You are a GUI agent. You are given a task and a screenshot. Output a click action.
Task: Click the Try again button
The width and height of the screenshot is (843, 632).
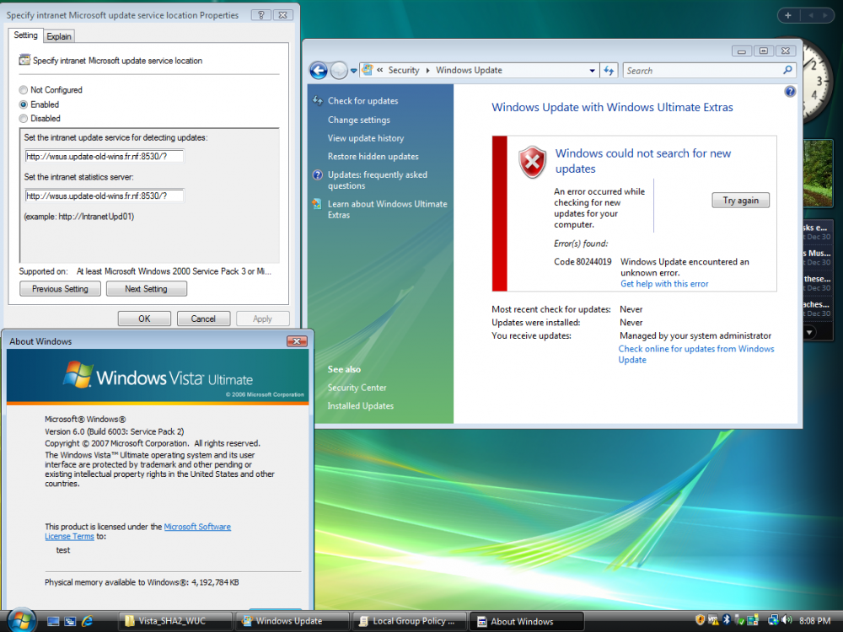pos(740,200)
